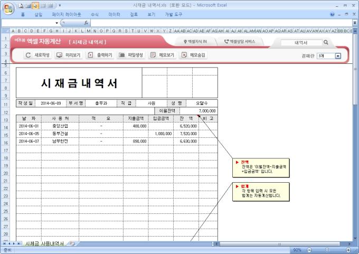This screenshot has width=359, height=254.
Task: Select the 480,000 expense cell
Action: 136,126
